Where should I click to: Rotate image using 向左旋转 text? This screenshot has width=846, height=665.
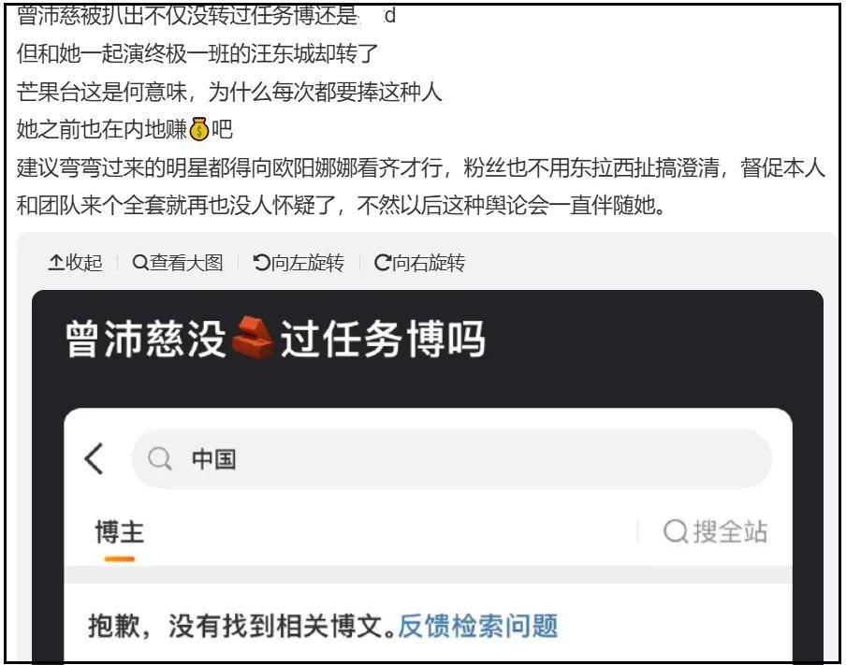(x=308, y=263)
